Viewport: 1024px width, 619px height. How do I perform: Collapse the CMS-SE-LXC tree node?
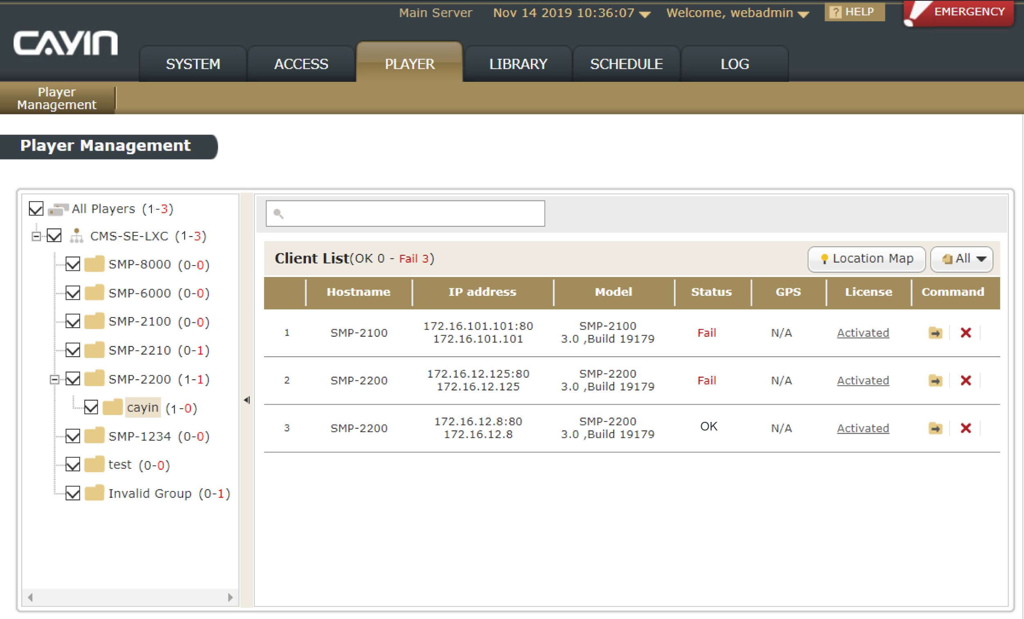pos(36,236)
